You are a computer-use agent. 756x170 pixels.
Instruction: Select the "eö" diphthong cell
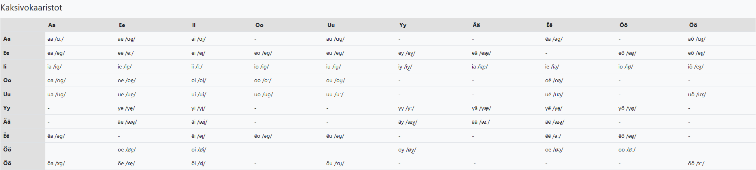627,53
